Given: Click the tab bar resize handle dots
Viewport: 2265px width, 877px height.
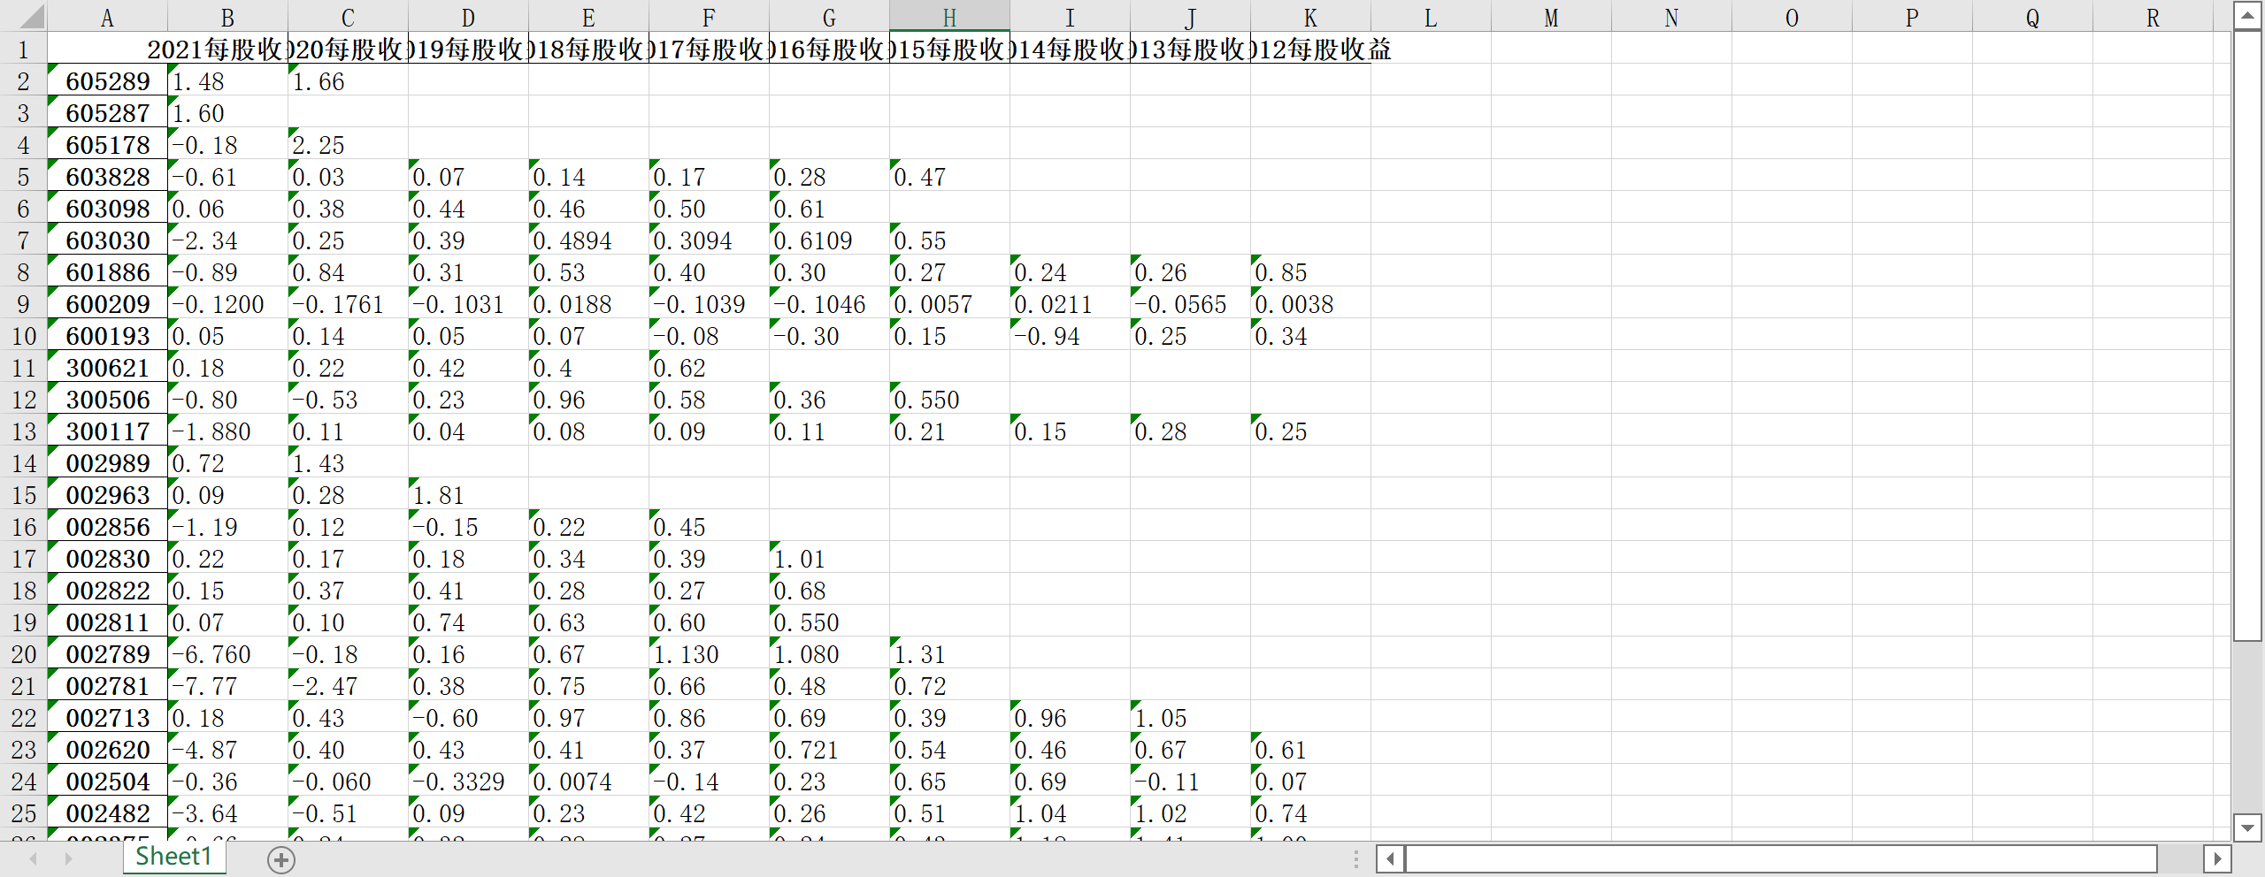Looking at the screenshot, I should [x=1355, y=858].
